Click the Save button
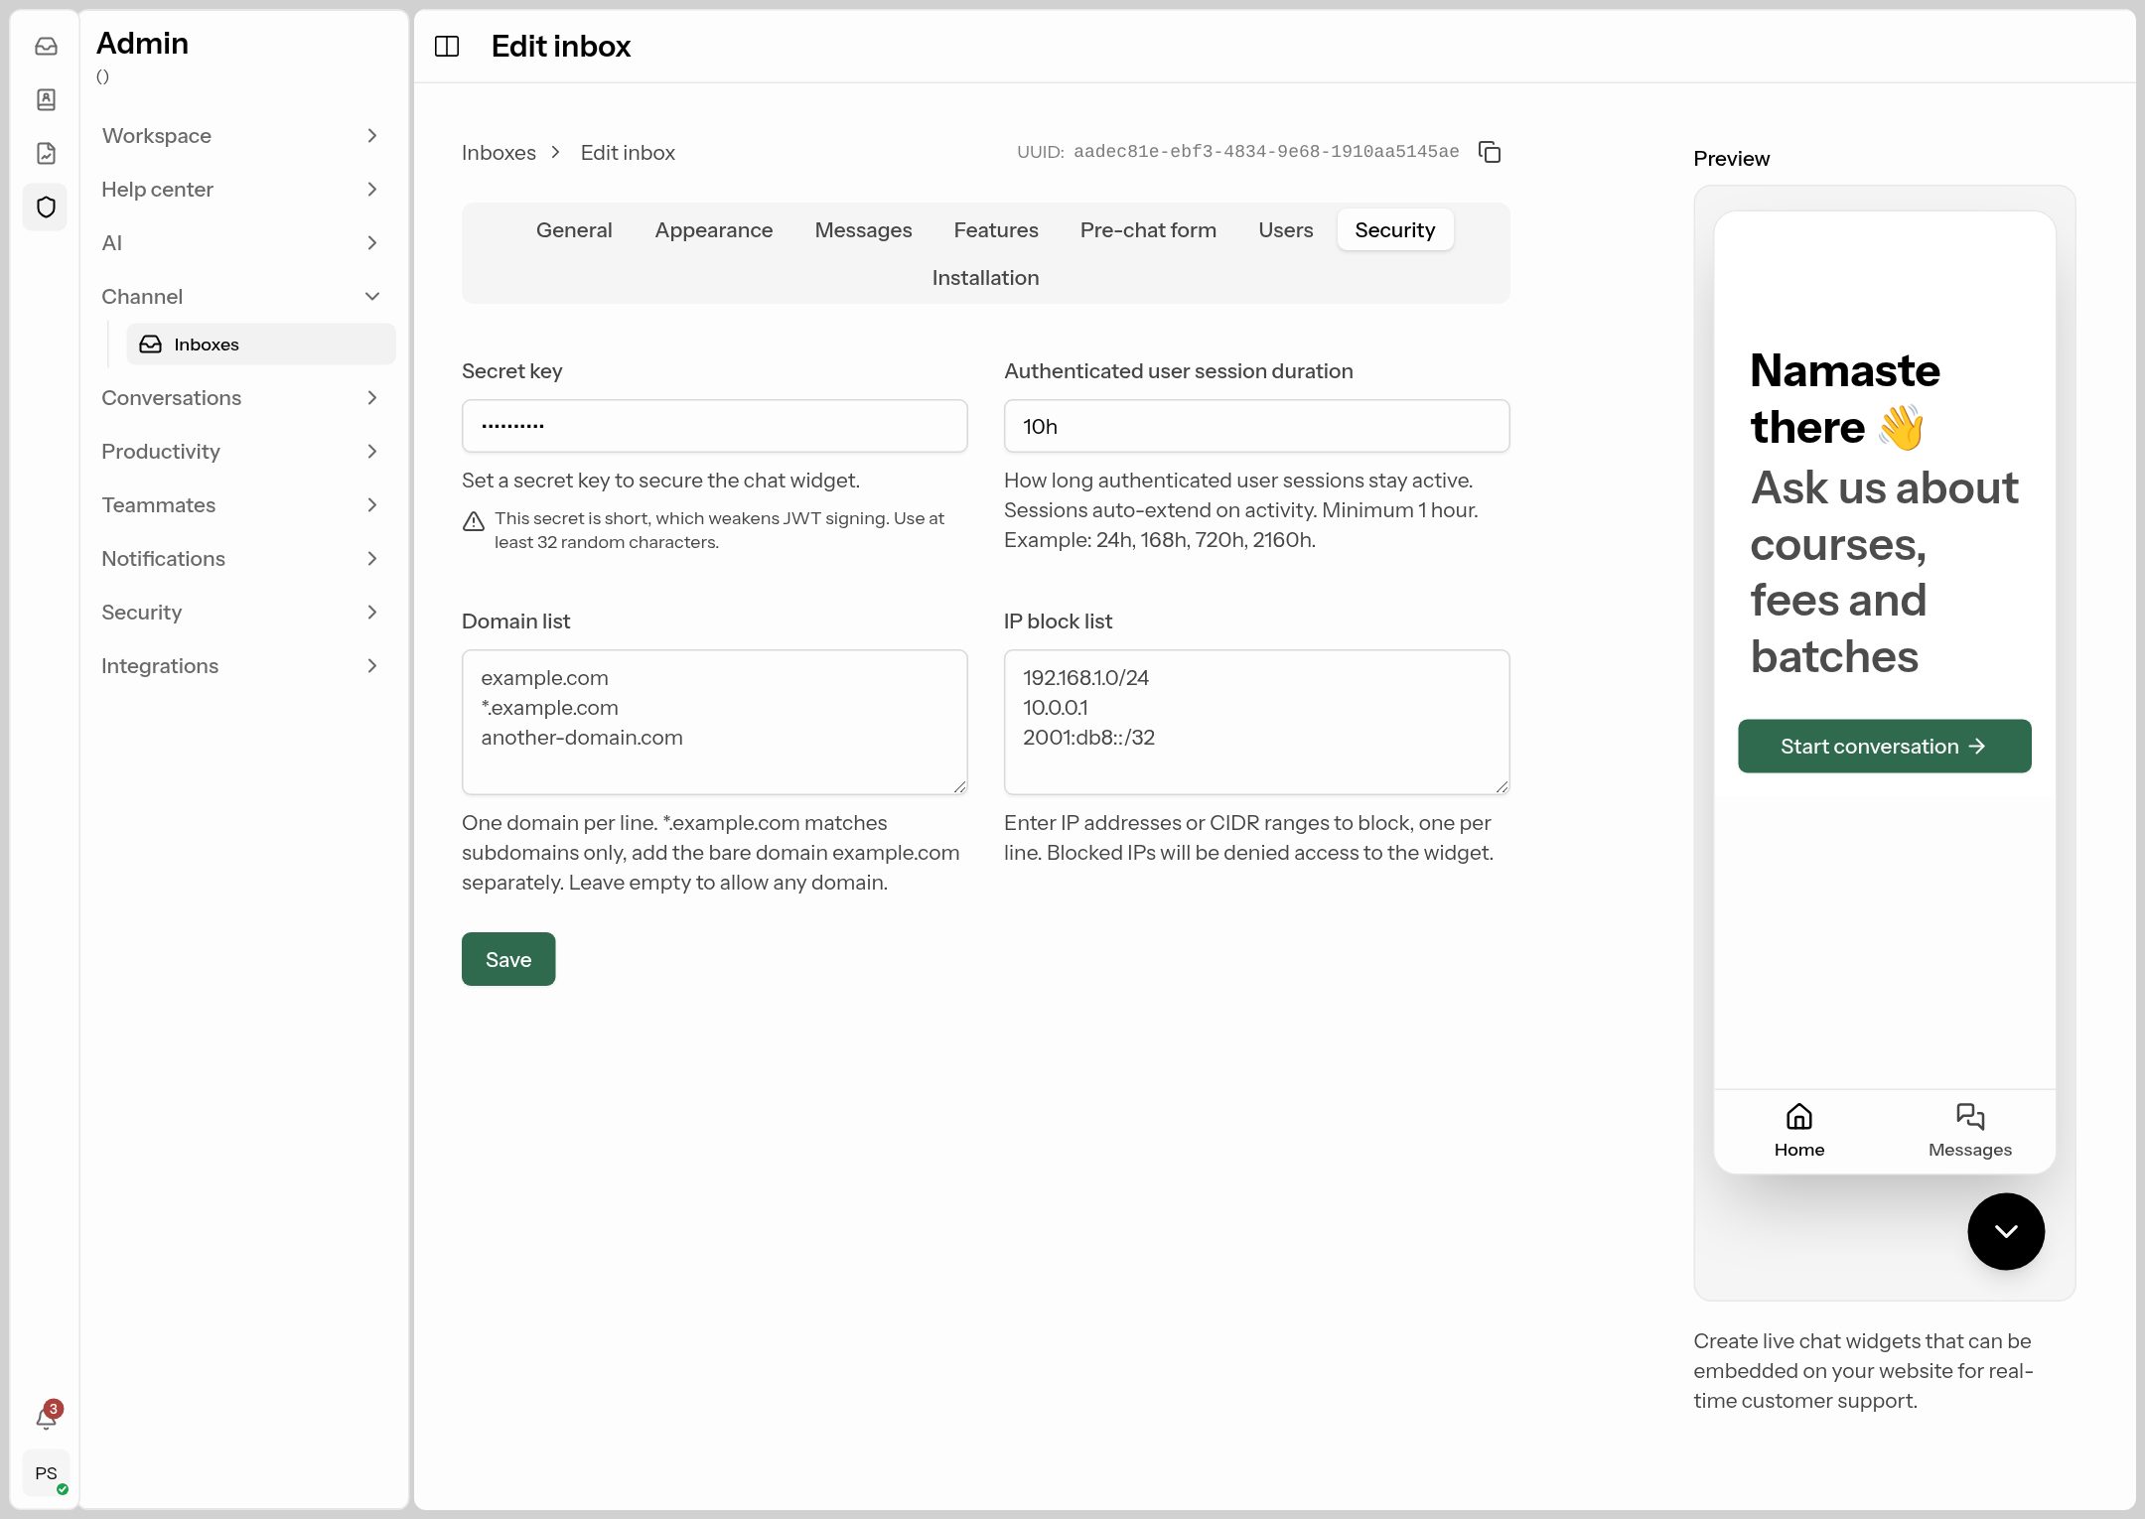The image size is (2145, 1519). pyautogui.click(x=508, y=959)
